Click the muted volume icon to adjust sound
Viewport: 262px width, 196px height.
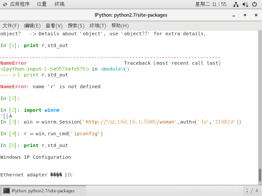(x=245, y=4)
